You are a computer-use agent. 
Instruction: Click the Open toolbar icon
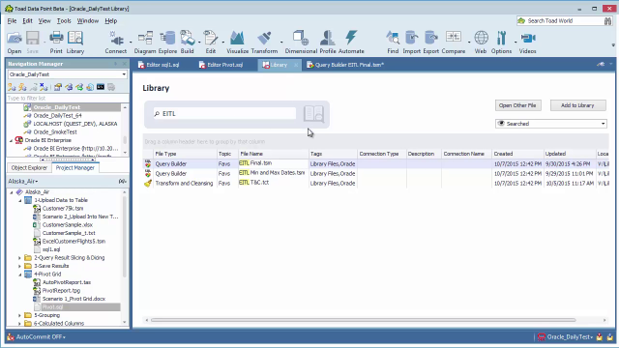[15, 43]
